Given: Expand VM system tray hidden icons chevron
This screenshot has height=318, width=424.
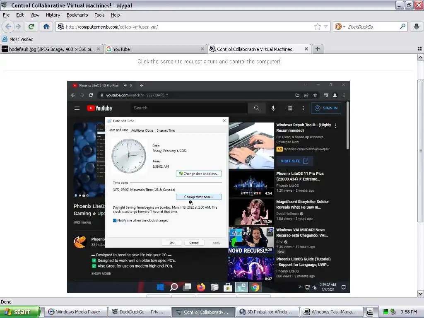Looking at the screenshot, I should [301, 287].
